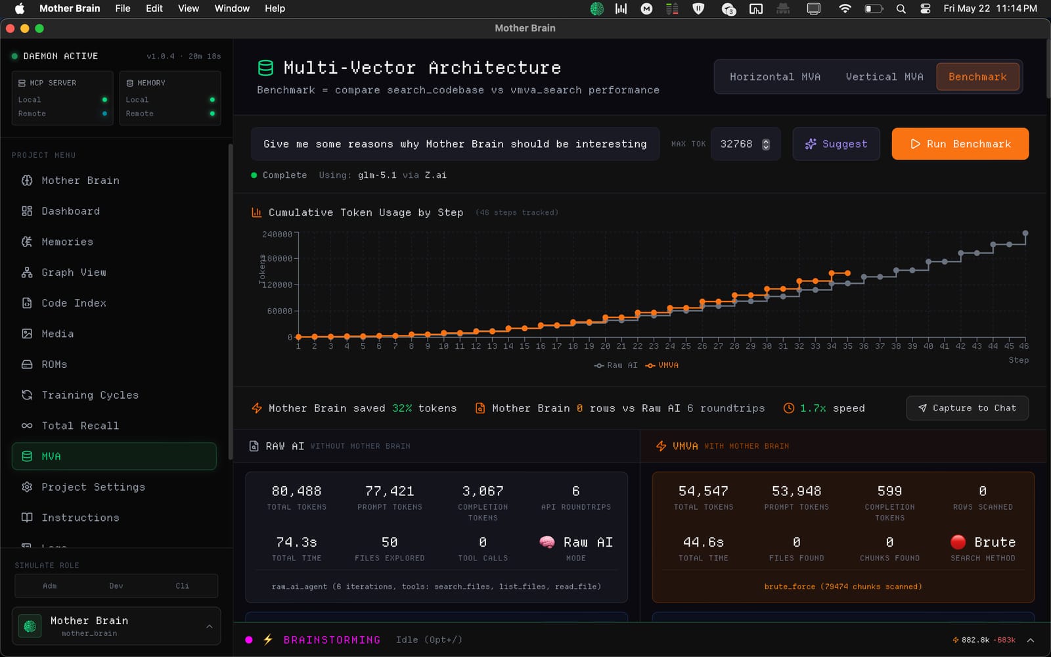Open the Wi-Fi status menu
The width and height of the screenshot is (1051, 657).
click(x=845, y=9)
